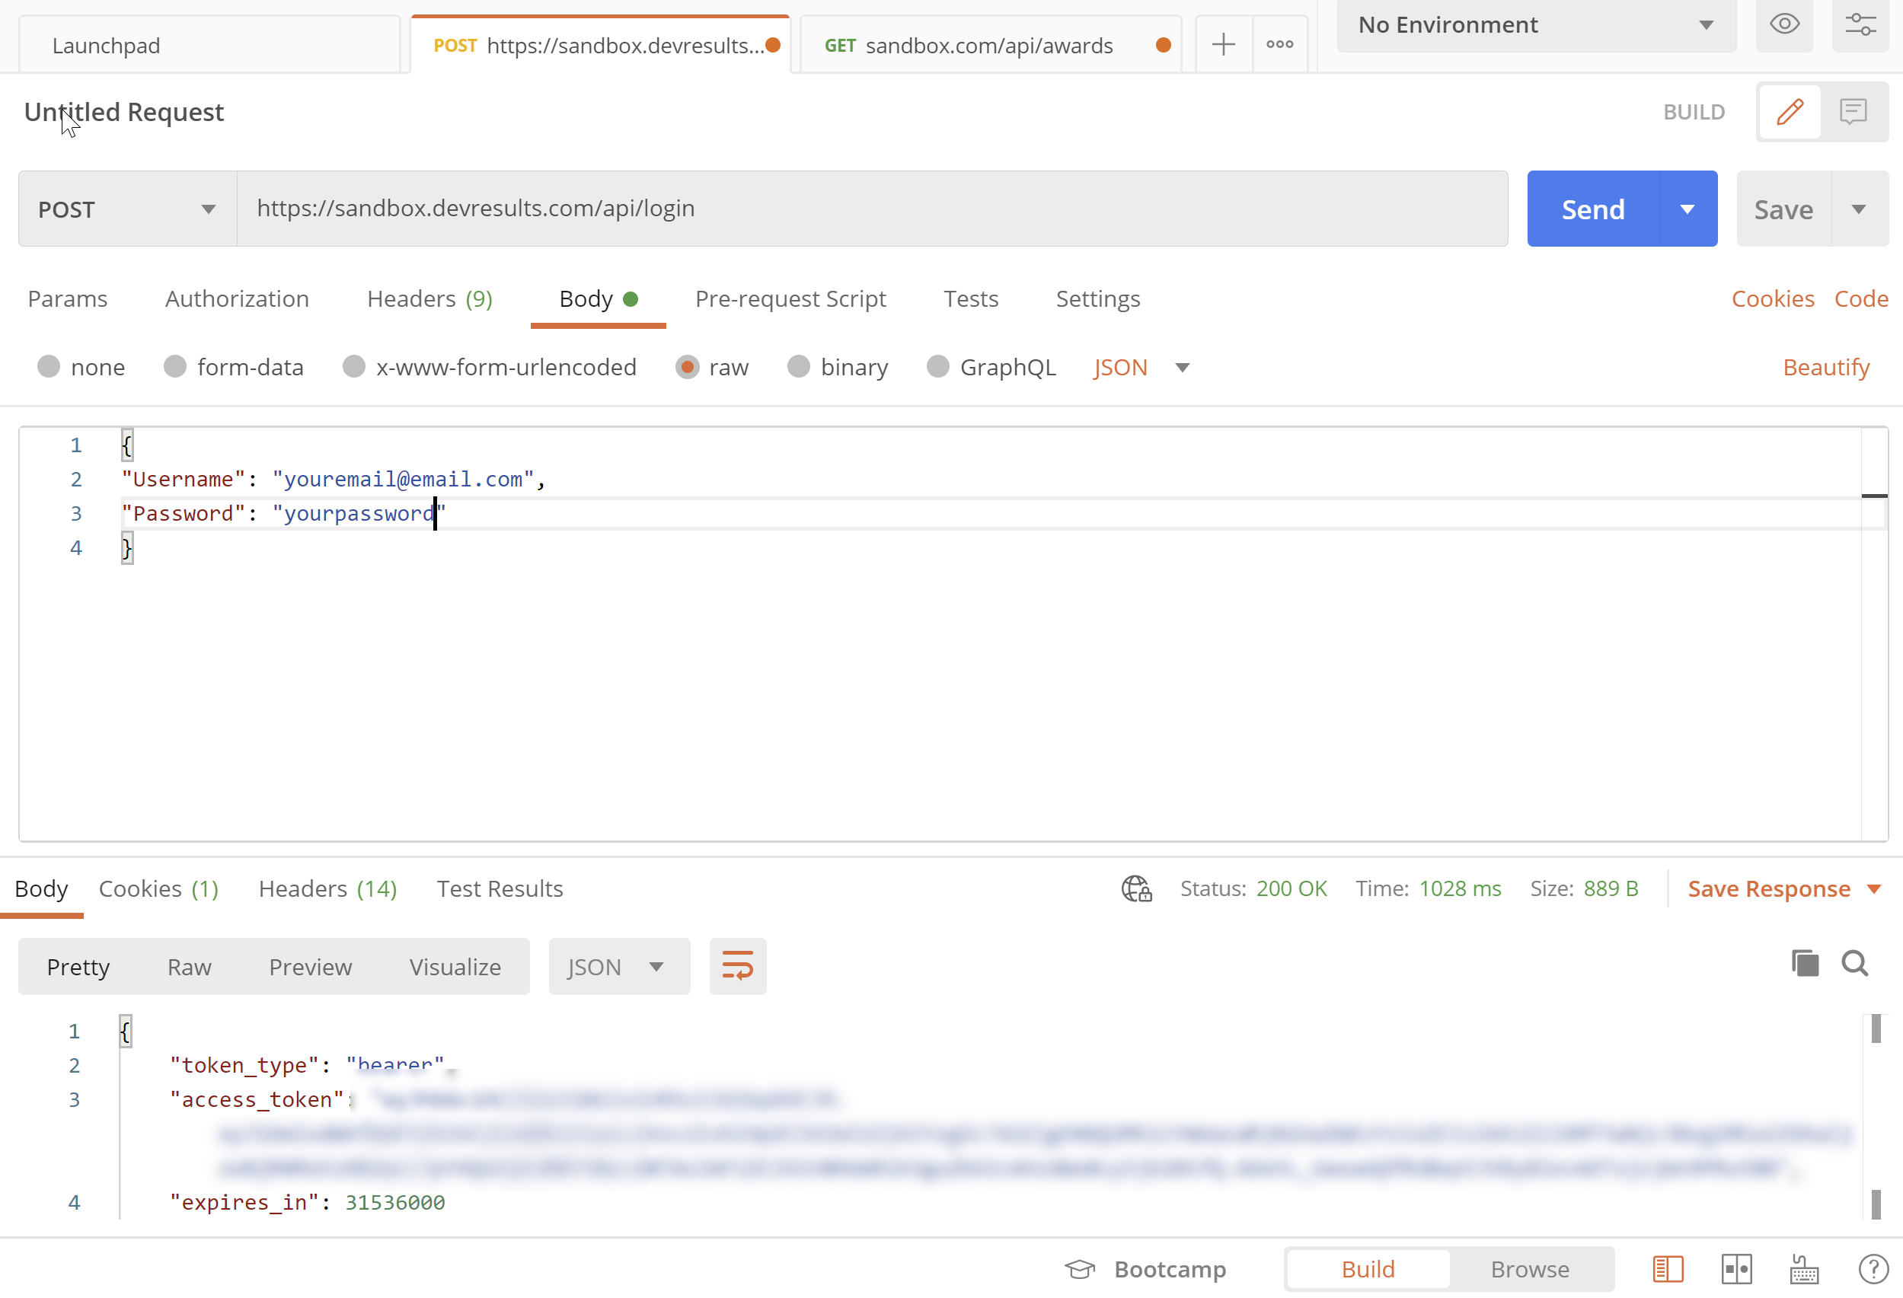Select the form-data body radio button

click(x=175, y=367)
